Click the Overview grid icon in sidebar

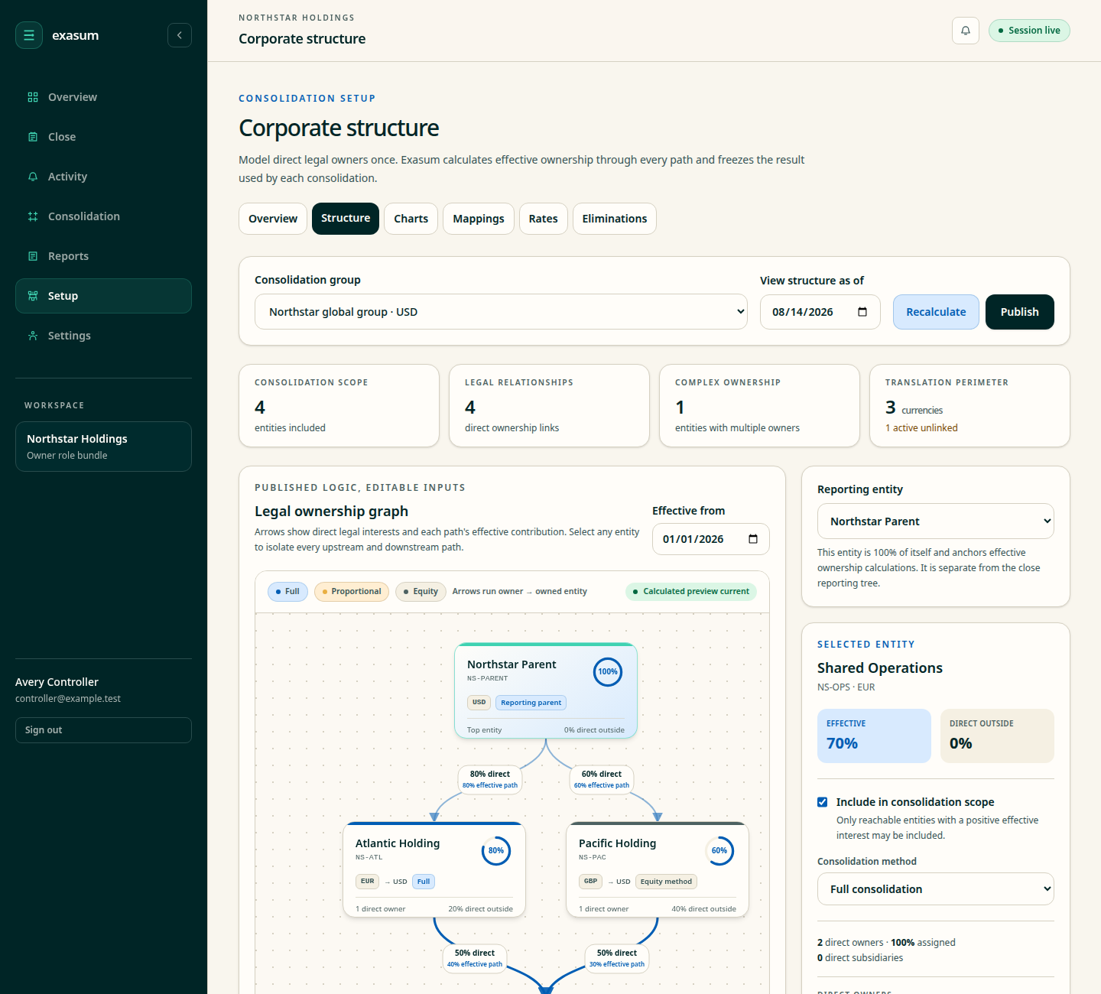(33, 97)
